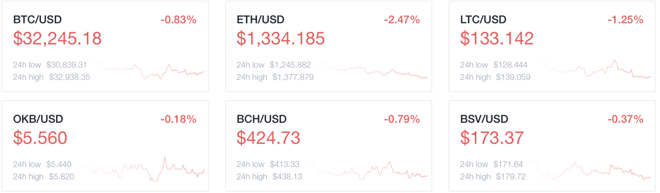This screenshot has height=193, width=660.
Task: Select the LTC/USD pair title
Action: click(x=483, y=20)
